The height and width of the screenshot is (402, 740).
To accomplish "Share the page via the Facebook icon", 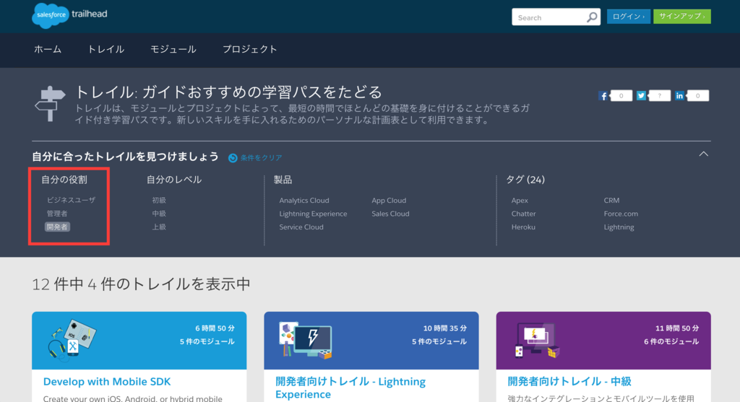I will [x=603, y=96].
